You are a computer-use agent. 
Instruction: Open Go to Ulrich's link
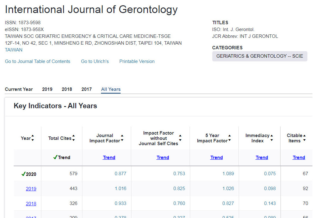tap(95, 61)
